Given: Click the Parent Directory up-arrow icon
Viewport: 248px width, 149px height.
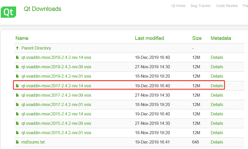Looking at the screenshot, I should (17, 48).
